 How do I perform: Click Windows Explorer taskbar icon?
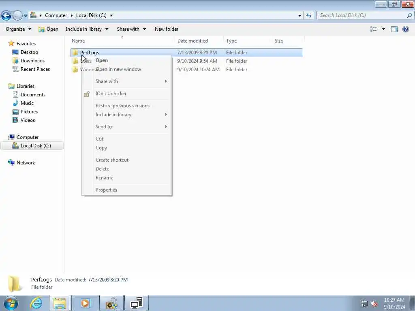point(60,303)
